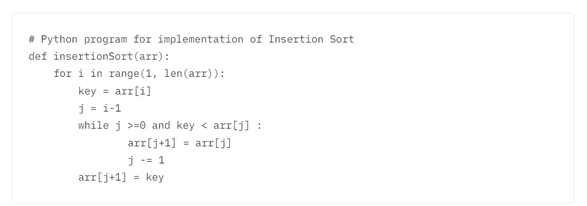Image resolution: width=587 pixels, height=206 pixels.
Task: Click the "in" keyword of the for loop
Action: [96, 74]
